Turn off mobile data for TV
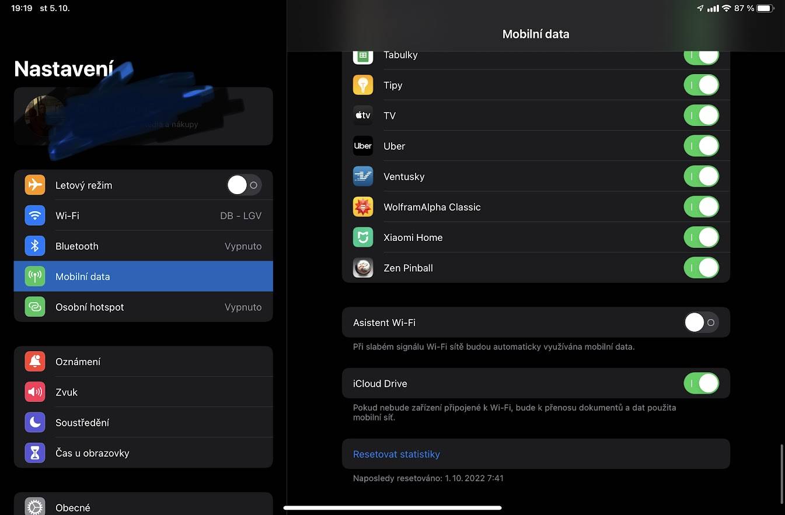This screenshot has height=515, width=785. [x=701, y=115]
